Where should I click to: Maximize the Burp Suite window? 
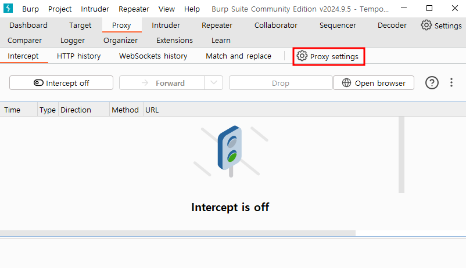(429, 8)
